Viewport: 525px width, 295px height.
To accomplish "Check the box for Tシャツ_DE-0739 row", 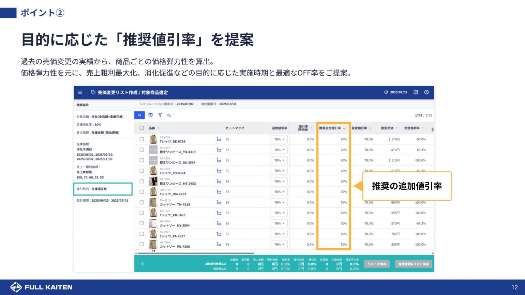I will pyautogui.click(x=141, y=139).
